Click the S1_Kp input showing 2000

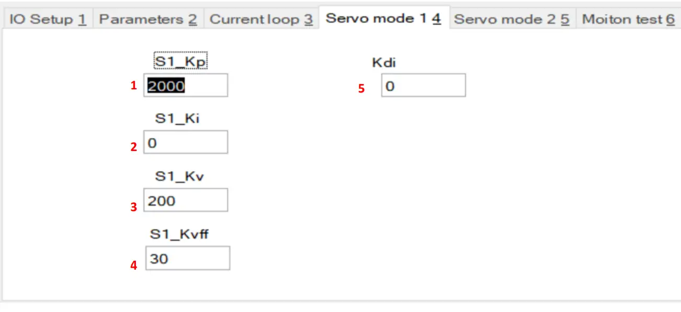(186, 85)
